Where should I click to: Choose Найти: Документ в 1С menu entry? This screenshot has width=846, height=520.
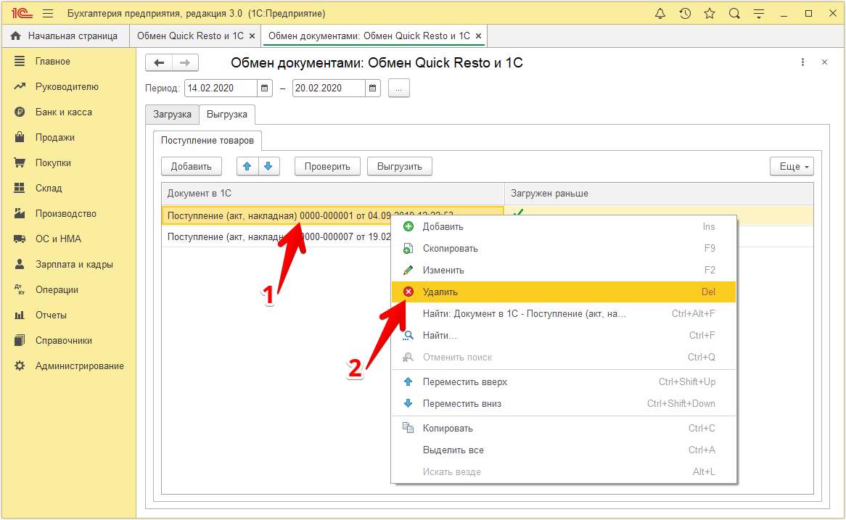tap(564, 313)
